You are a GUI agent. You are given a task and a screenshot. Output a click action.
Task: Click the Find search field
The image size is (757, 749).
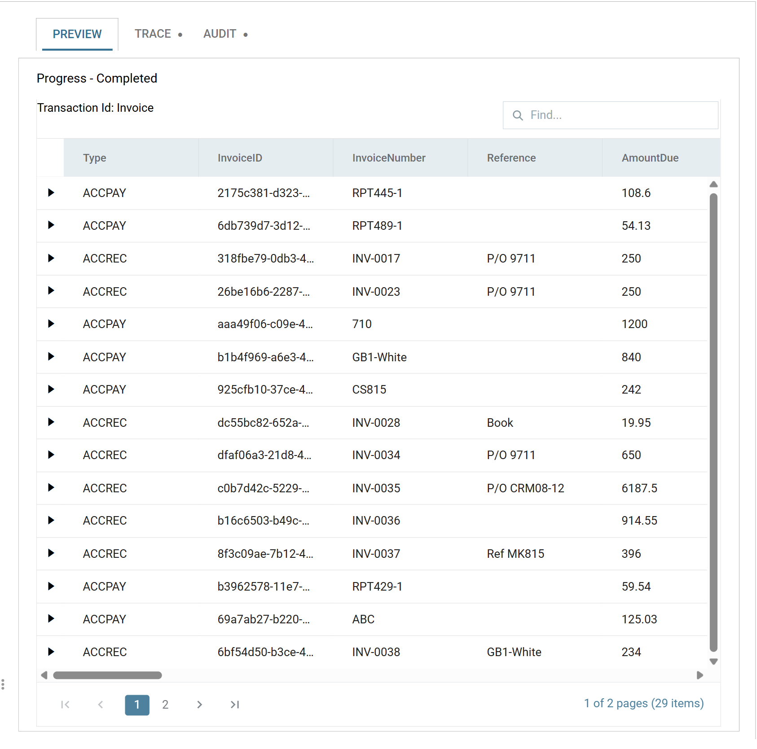pos(610,115)
